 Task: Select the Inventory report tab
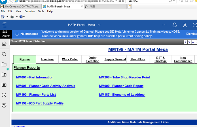coord(47,59)
